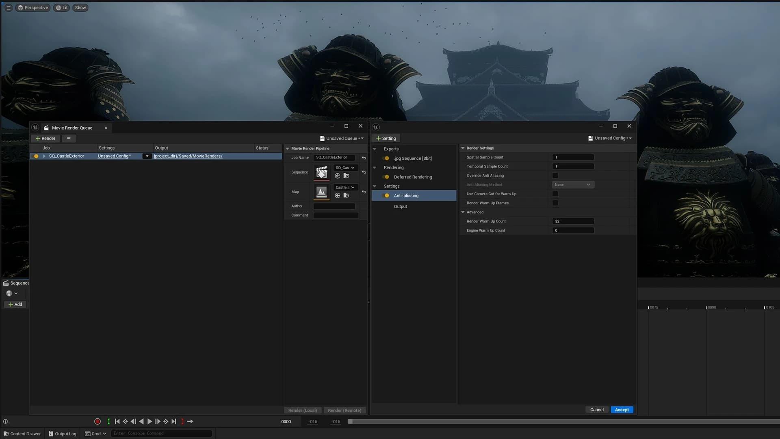Jump to the sequence end with the transport control
Image resolution: width=780 pixels, height=439 pixels.
174,422
